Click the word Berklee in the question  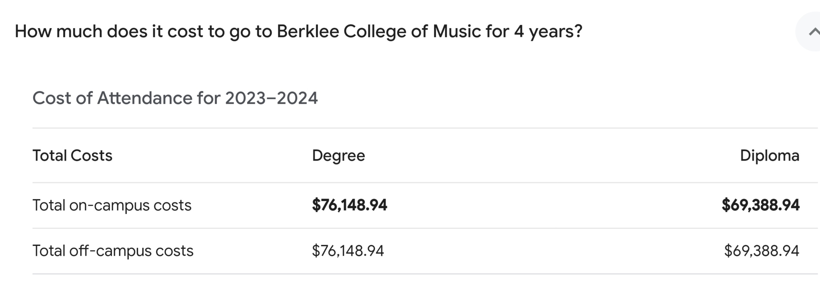click(x=308, y=32)
